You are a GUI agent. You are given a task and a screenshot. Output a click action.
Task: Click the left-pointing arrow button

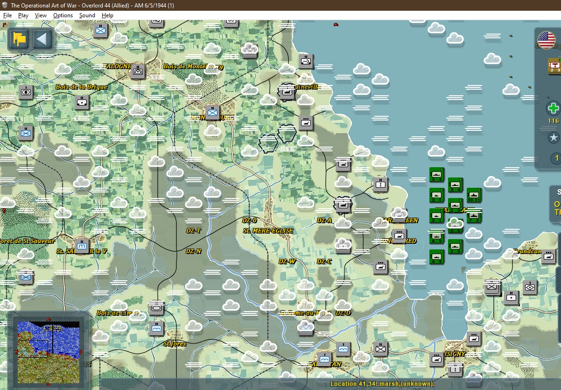click(x=42, y=39)
